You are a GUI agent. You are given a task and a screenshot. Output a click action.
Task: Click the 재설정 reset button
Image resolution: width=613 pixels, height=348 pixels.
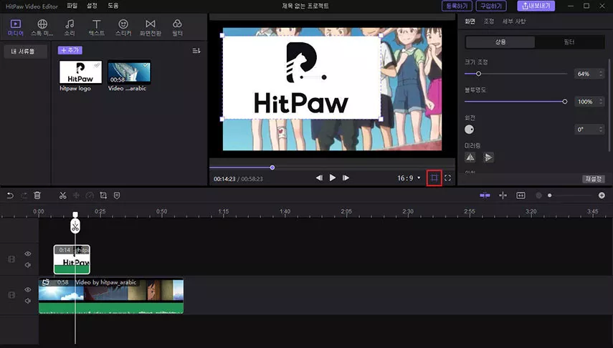click(593, 179)
